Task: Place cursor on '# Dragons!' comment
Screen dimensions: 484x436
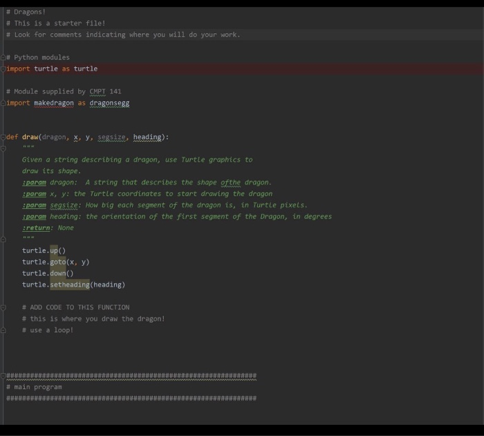Action: pos(26,12)
